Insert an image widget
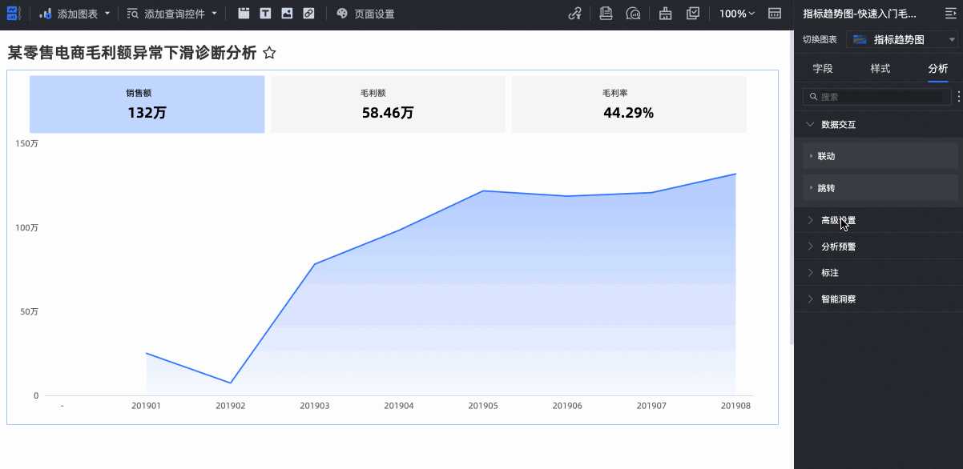Image resolution: width=963 pixels, height=469 pixels. pos(287,14)
